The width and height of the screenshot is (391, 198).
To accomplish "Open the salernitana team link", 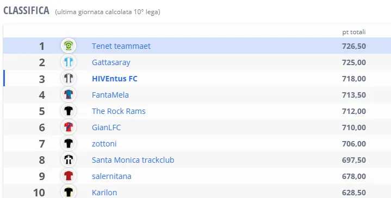I will point(111,176).
